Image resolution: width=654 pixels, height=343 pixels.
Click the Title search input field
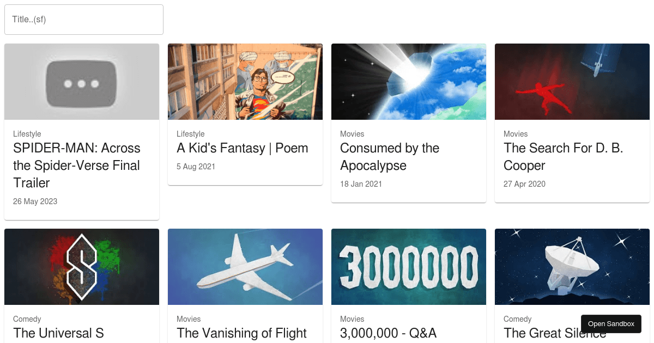(84, 20)
